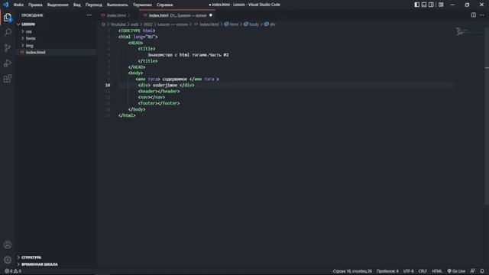Open the Extensions view
489x275 pixels.
click(x=8, y=79)
